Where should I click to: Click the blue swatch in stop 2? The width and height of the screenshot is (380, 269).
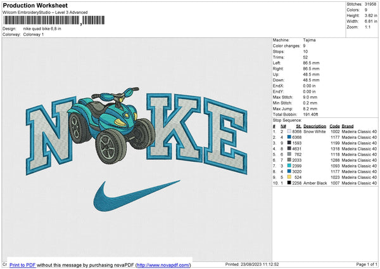(288, 137)
